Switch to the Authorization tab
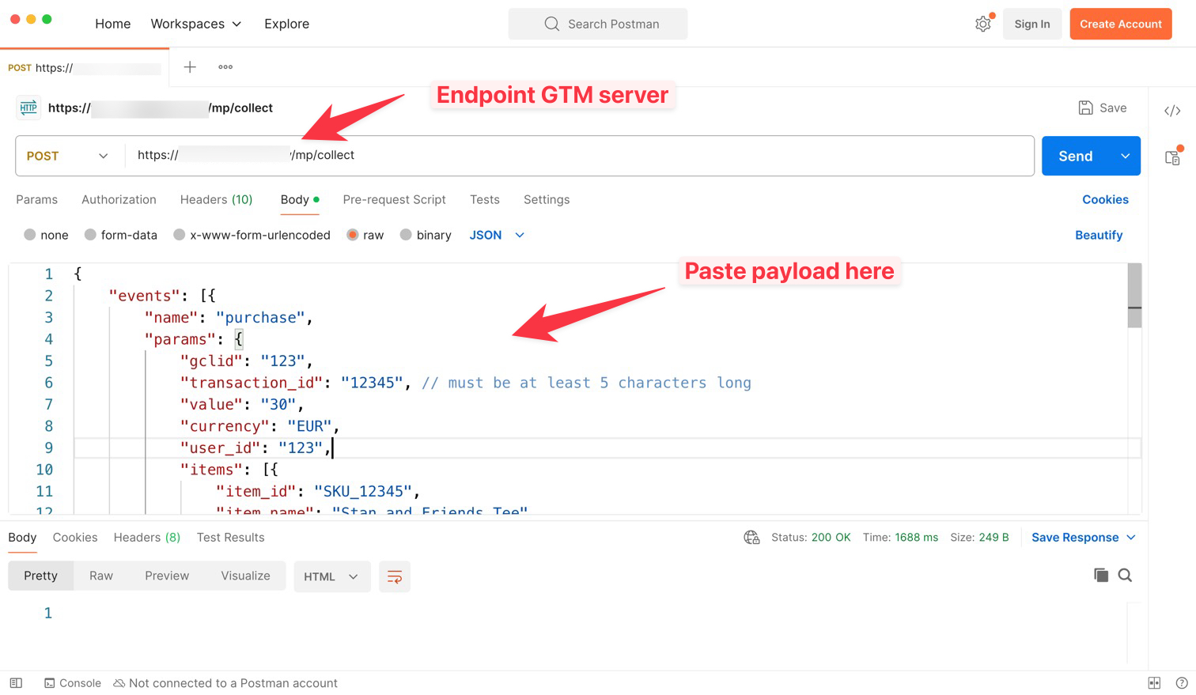 (x=119, y=199)
